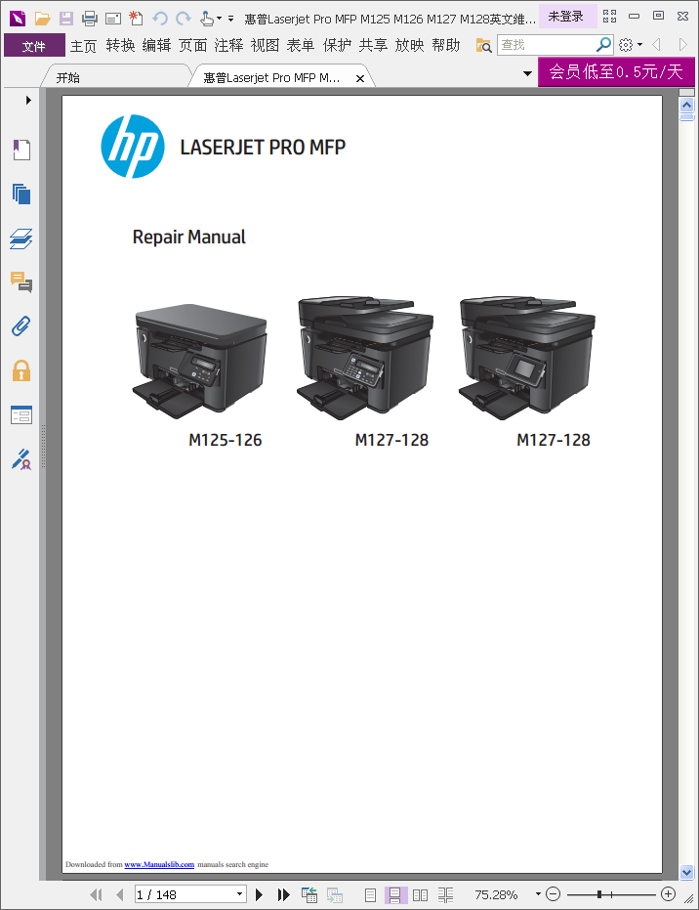Expand the left navigation pane arrow

[x=27, y=100]
